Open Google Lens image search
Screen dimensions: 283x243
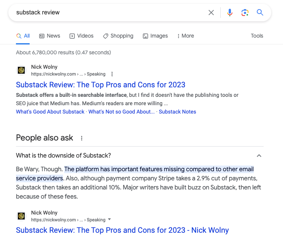click(x=245, y=13)
